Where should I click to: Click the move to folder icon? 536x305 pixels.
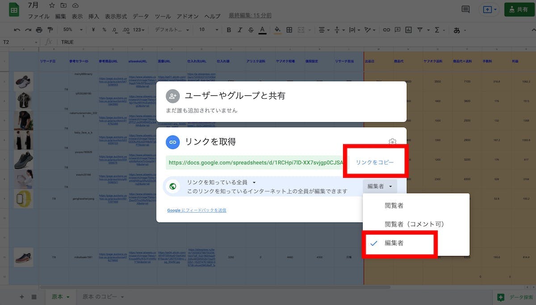[x=63, y=5]
